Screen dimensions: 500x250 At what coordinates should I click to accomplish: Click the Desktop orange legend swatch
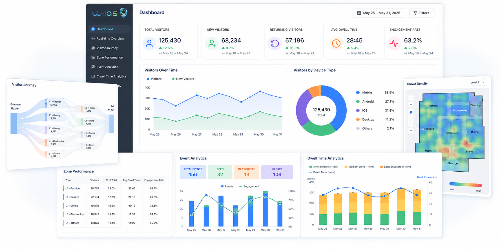[358, 120]
